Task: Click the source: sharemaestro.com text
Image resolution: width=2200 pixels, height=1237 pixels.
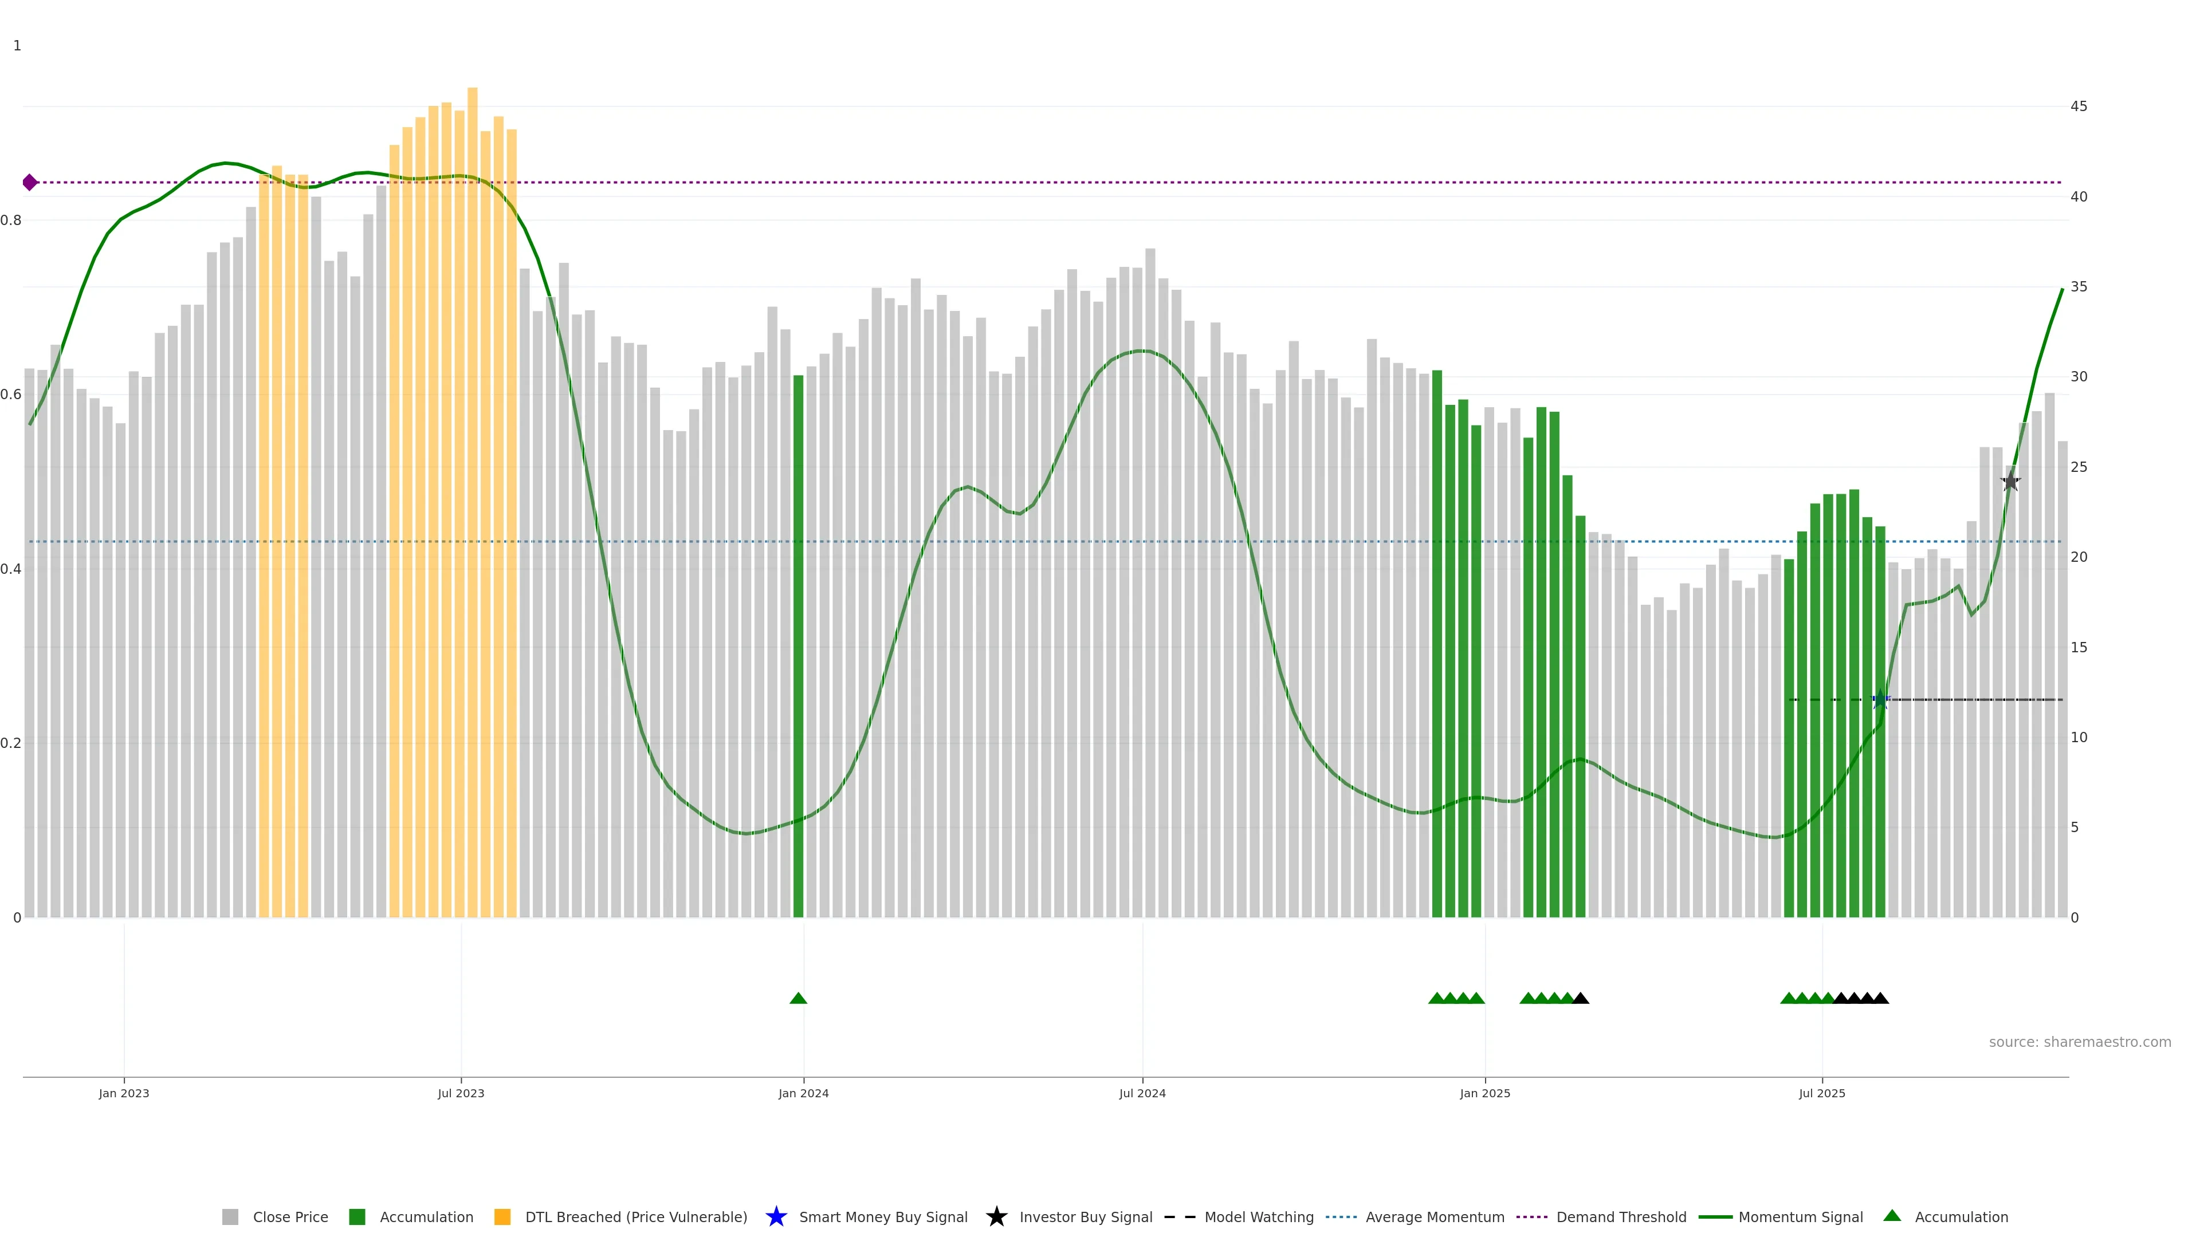Action: [2080, 1042]
